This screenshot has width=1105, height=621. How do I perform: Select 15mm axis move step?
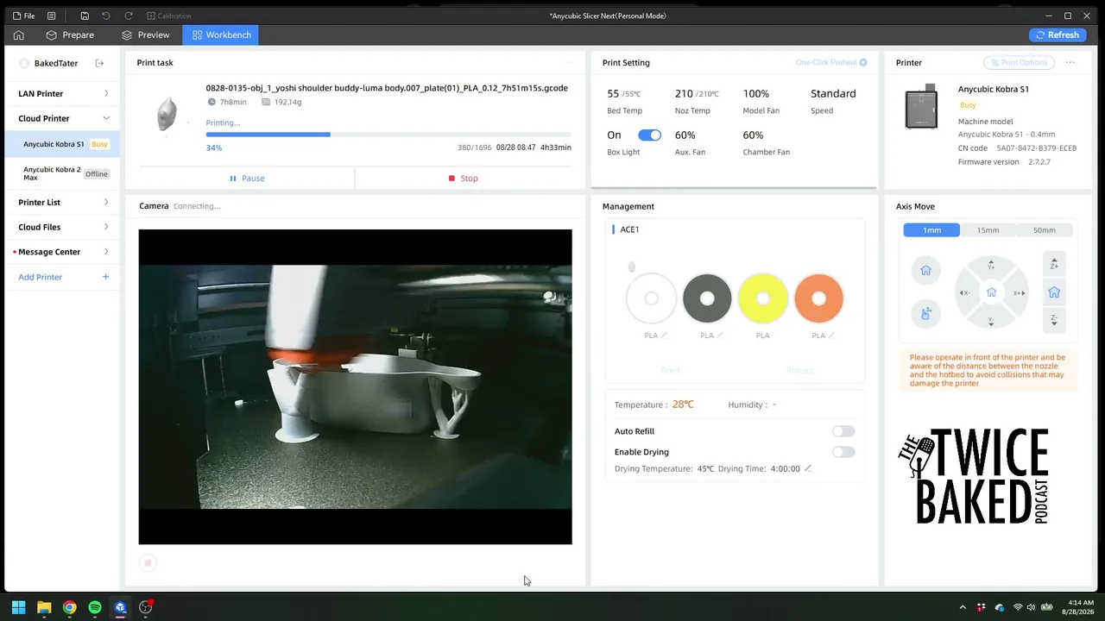point(988,230)
